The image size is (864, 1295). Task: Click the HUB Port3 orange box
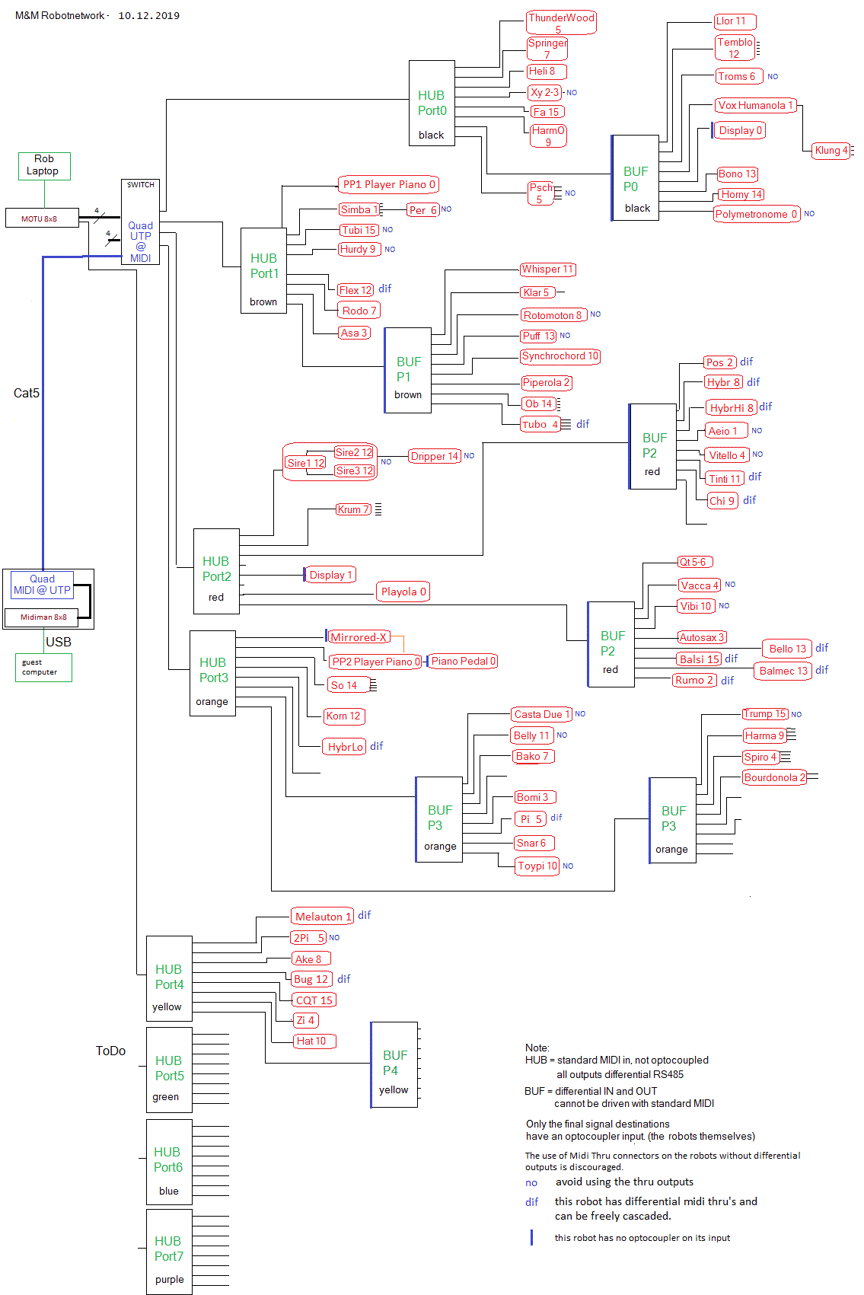(x=212, y=673)
